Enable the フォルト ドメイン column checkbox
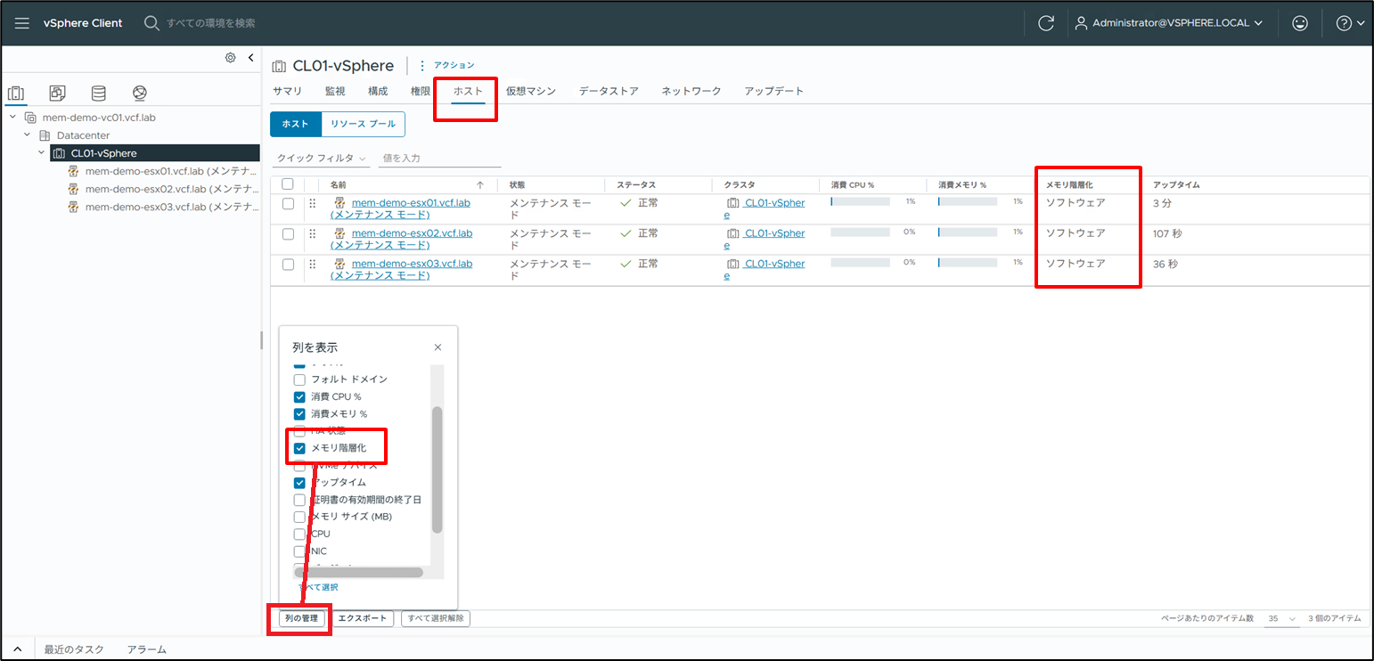This screenshot has width=1374, height=661. tap(300, 379)
